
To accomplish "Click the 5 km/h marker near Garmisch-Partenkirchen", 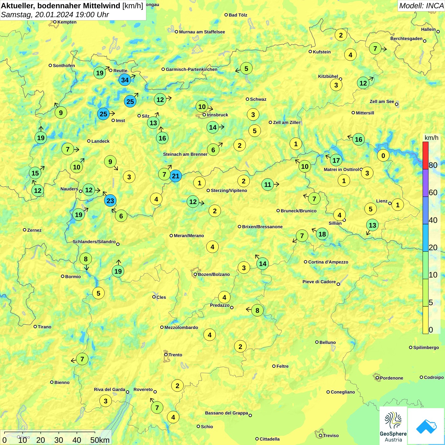I will (x=246, y=68).
